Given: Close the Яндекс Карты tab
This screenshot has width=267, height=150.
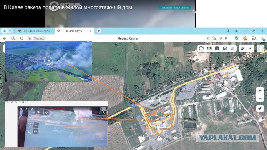Looking at the screenshot, I should pyautogui.click(x=91, y=31).
